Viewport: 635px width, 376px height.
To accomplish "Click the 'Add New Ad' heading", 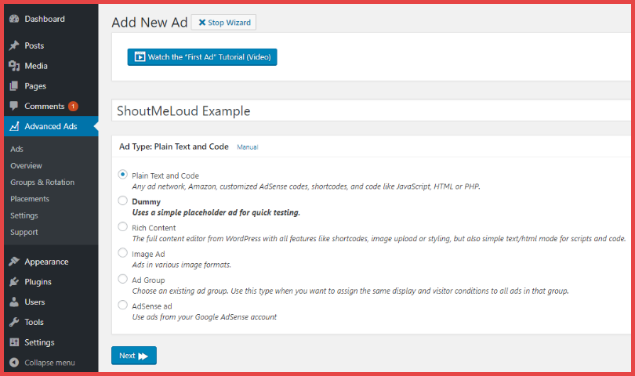I will pyautogui.click(x=150, y=22).
